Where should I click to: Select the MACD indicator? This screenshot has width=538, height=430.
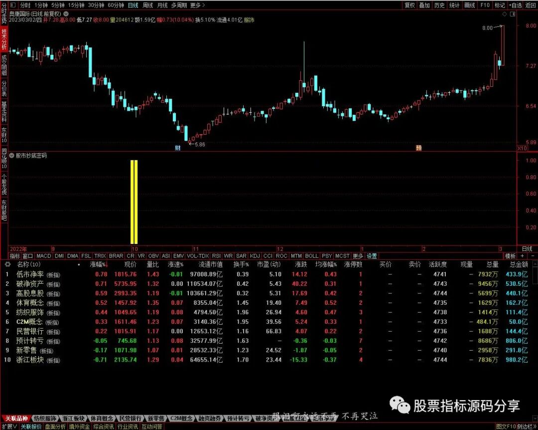tap(43, 256)
